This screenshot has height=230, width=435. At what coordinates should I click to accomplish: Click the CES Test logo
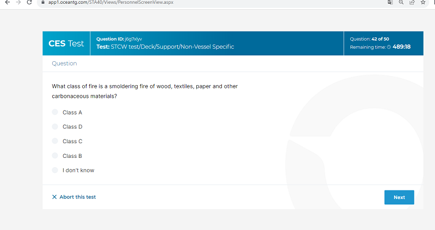click(66, 43)
